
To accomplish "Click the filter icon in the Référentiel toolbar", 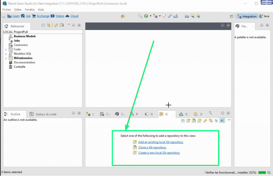I will 62,25.
